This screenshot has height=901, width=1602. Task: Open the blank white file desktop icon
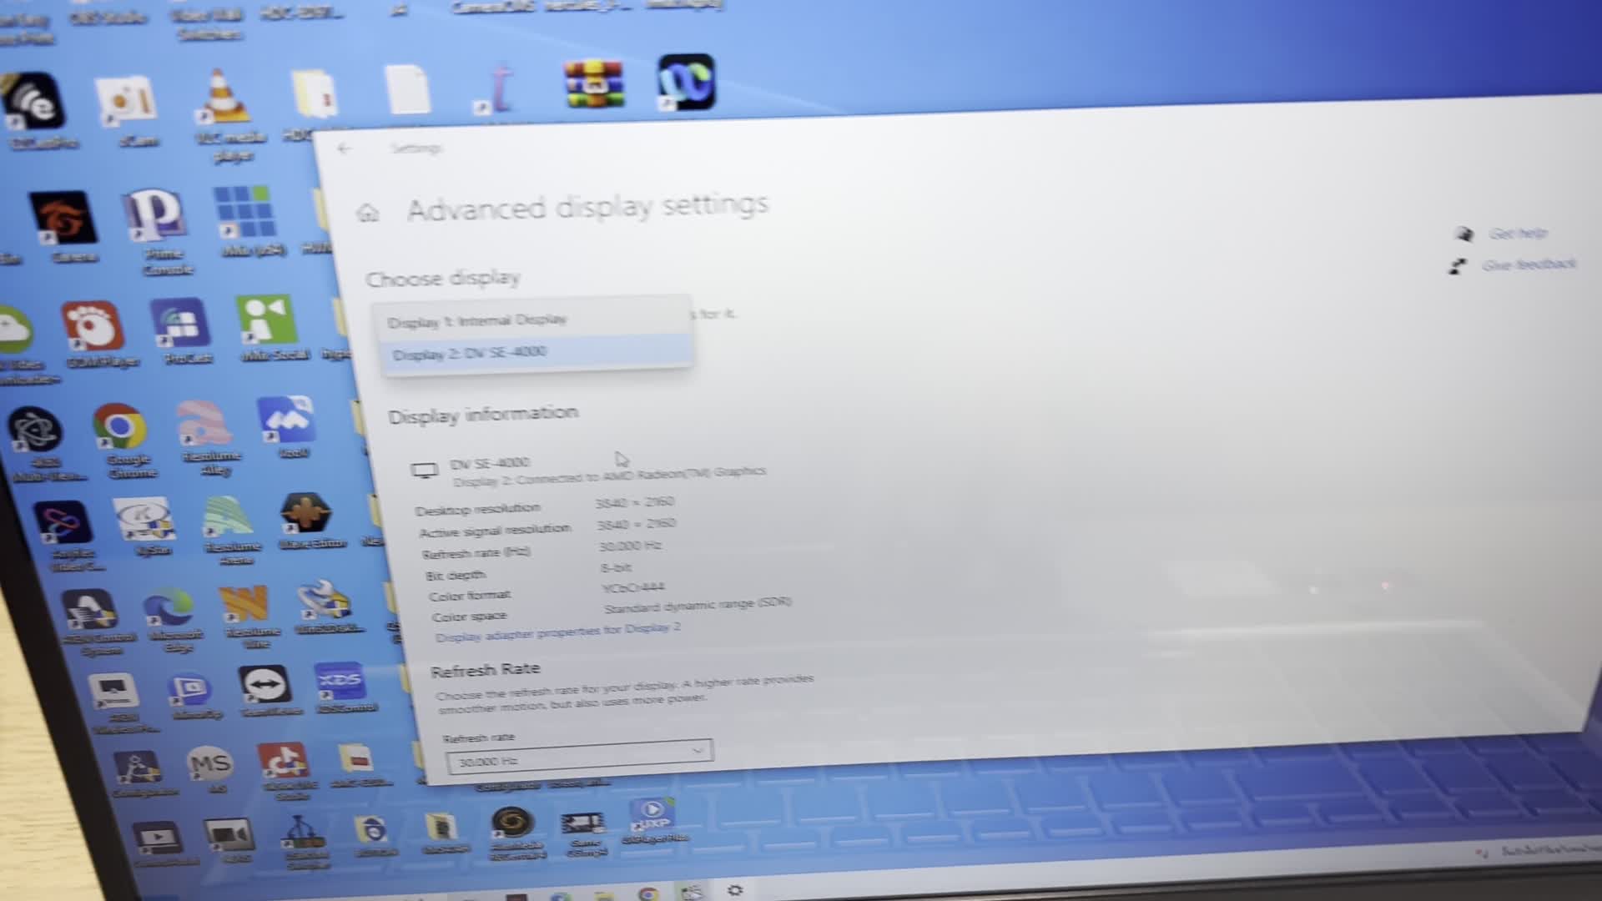(x=408, y=88)
